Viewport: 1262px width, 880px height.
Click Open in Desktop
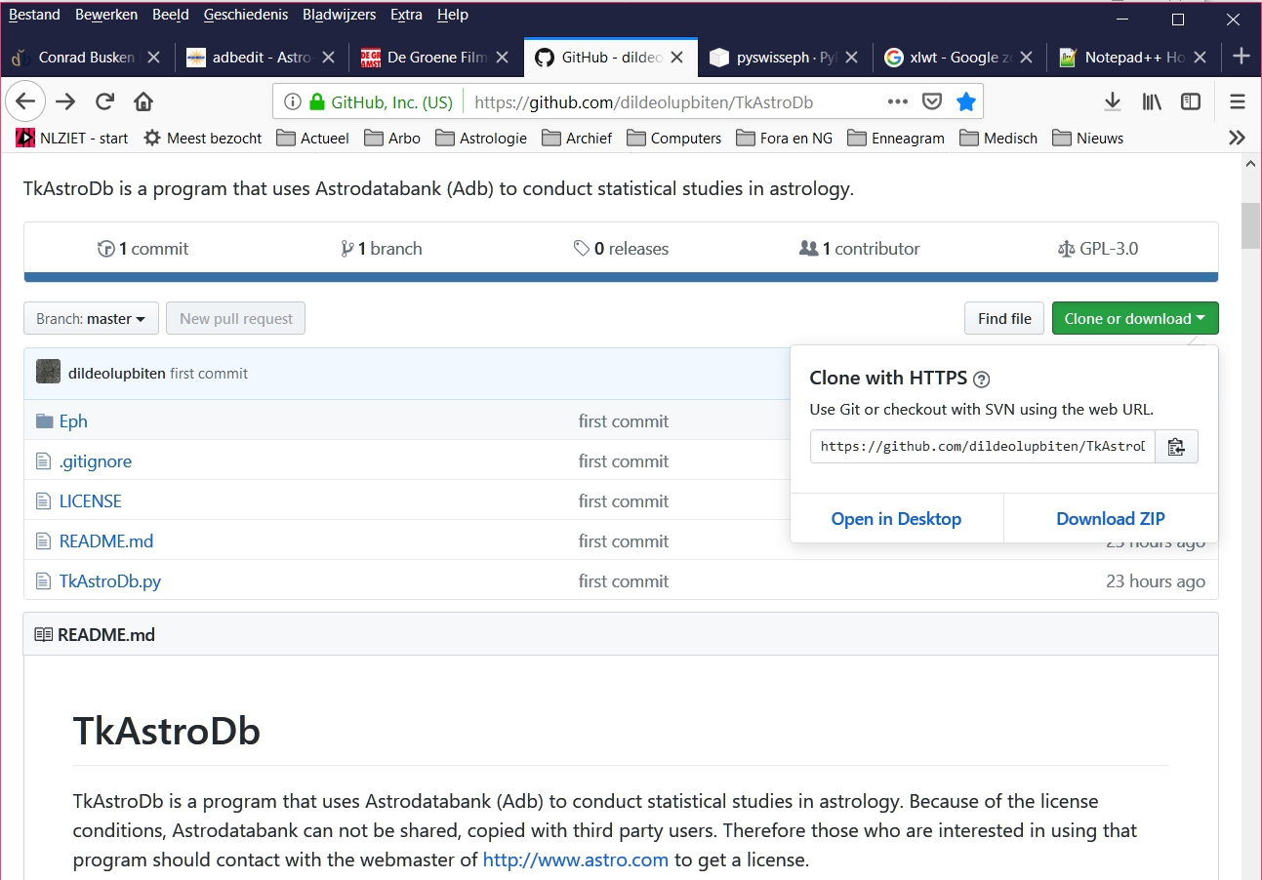896,518
